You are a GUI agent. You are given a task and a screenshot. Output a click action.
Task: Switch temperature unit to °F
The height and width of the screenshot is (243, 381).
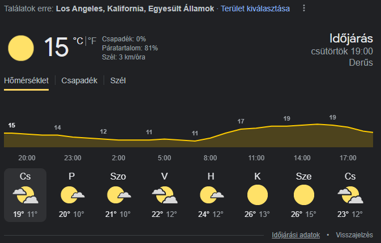(92, 41)
